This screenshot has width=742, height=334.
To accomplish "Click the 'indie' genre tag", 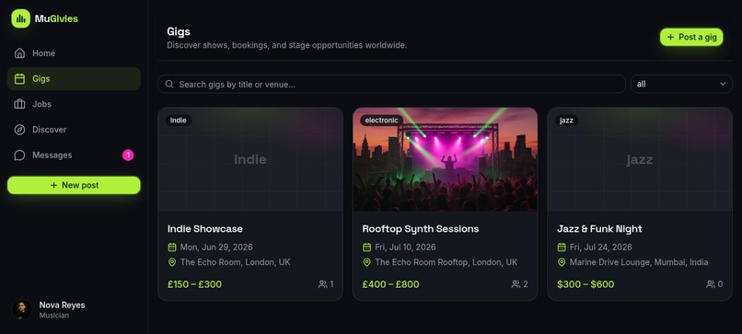I will coord(179,121).
